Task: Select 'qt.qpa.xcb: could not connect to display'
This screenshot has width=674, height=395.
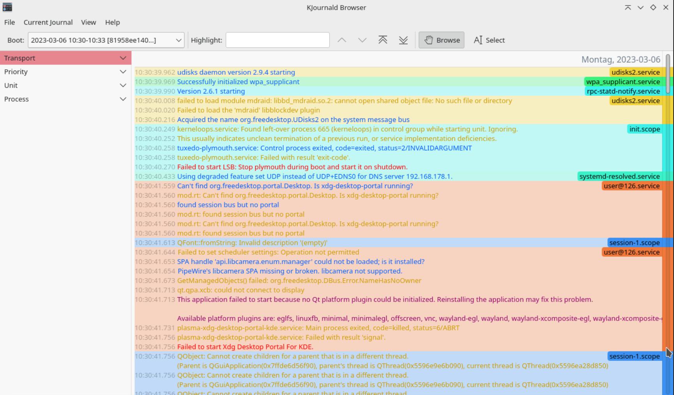Action: (240, 290)
